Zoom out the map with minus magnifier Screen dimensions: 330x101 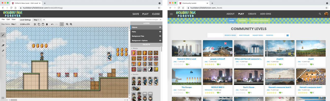point(67,24)
